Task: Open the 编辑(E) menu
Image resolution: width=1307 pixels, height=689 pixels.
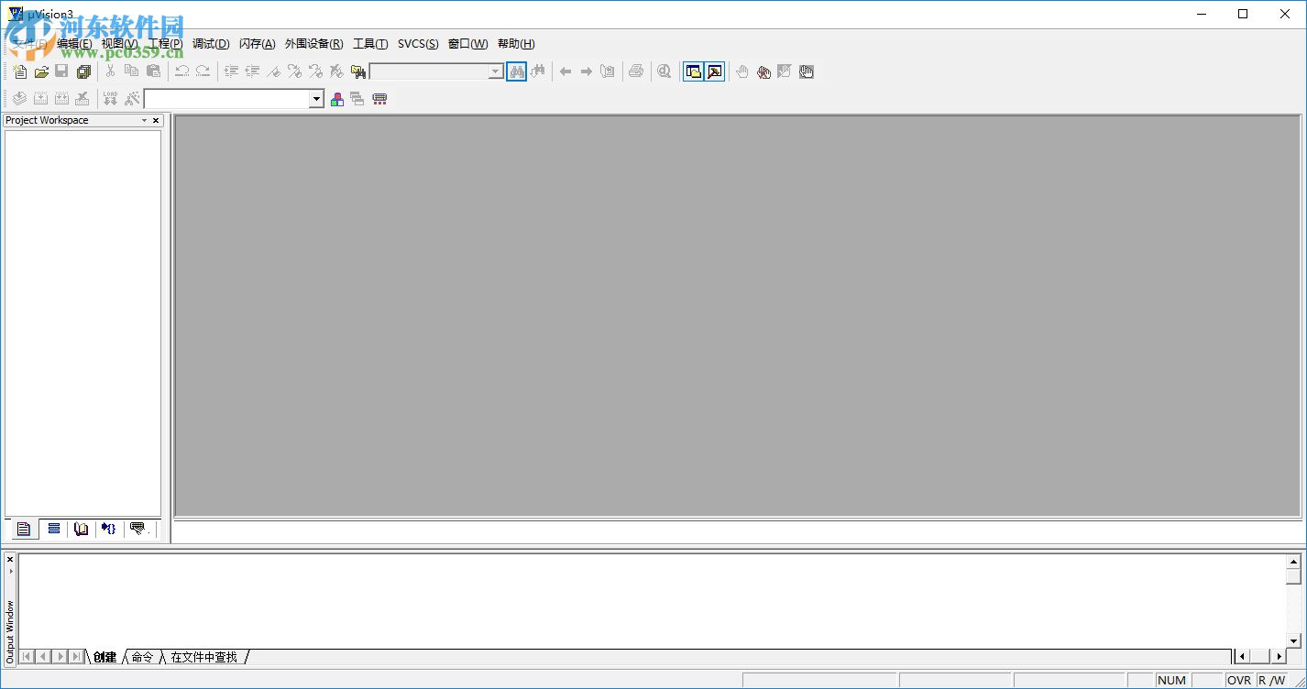Action: (74, 44)
